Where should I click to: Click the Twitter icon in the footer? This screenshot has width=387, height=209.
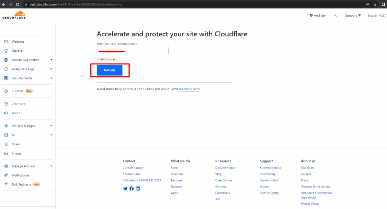pyautogui.click(x=125, y=189)
